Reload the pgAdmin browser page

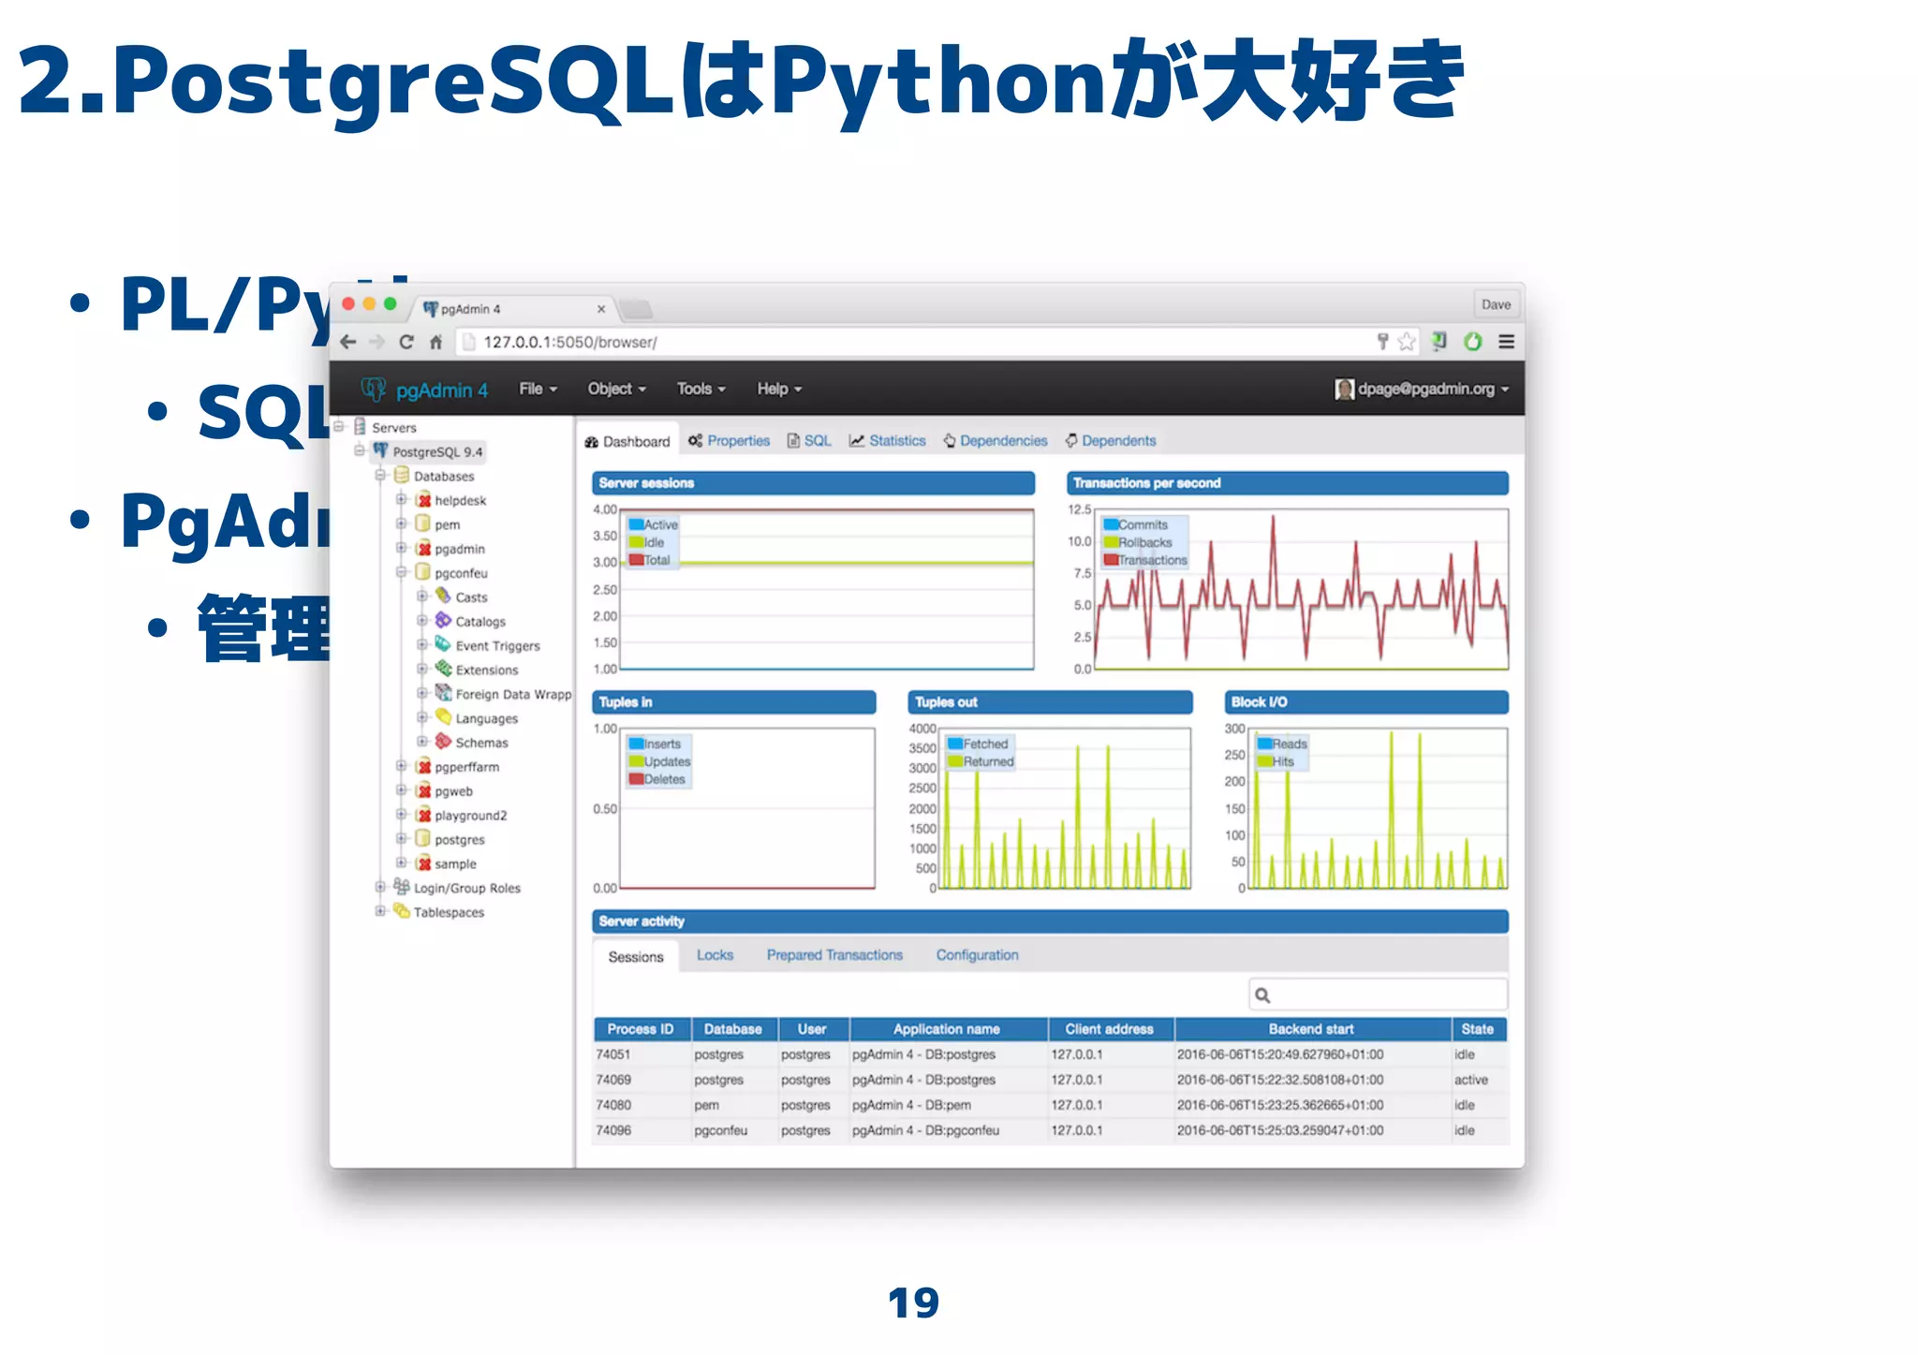(406, 342)
